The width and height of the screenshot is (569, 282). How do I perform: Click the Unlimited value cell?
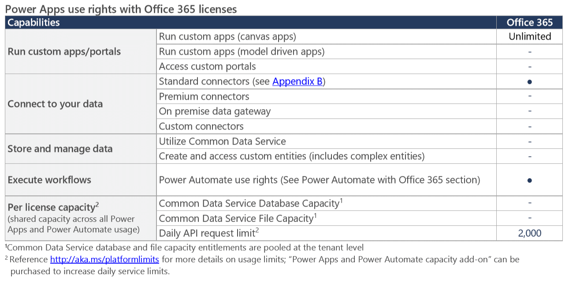[529, 37]
